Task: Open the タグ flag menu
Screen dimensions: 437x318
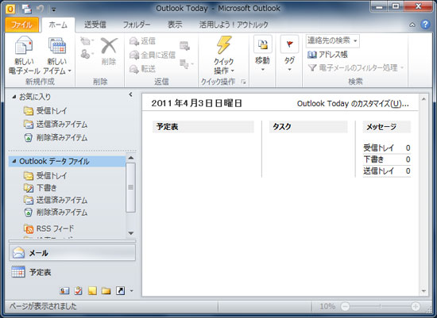Action: click(289, 53)
